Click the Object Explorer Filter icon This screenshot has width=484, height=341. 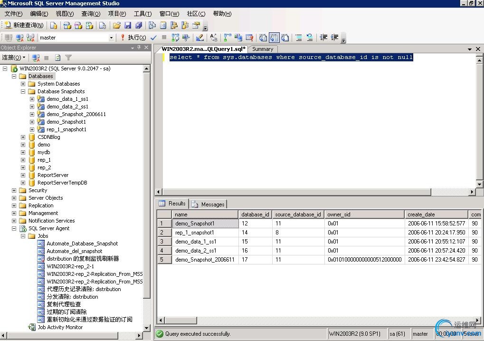[x=68, y=58]
